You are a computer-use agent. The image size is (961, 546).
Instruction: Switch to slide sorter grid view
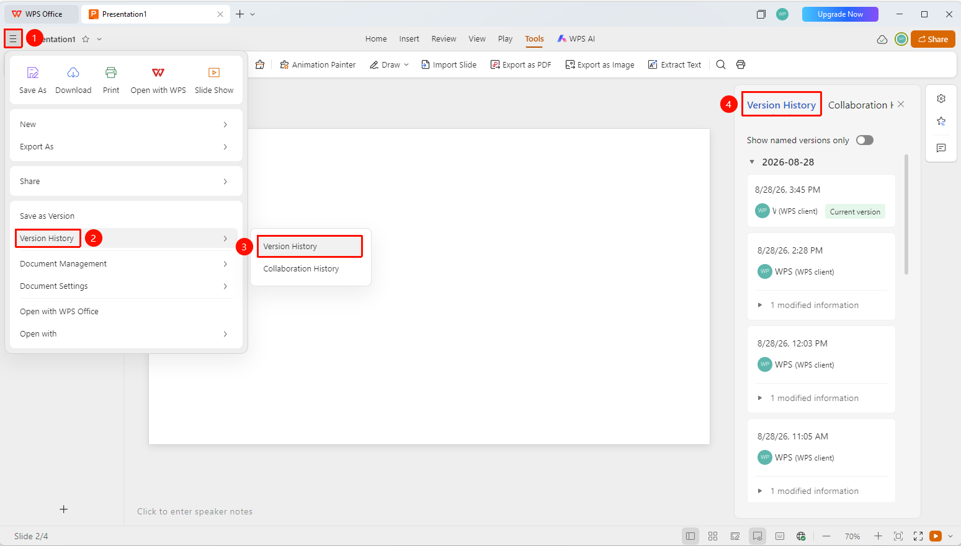pos(713,536)
